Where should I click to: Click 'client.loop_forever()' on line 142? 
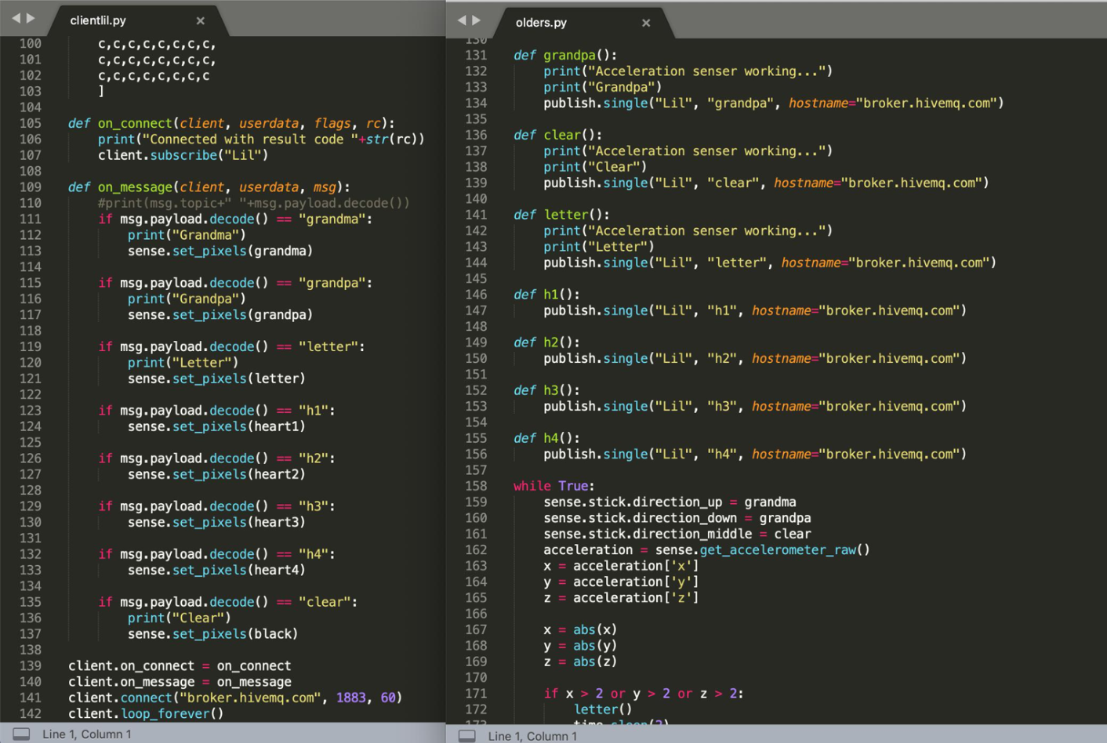(x=146, y=714)
